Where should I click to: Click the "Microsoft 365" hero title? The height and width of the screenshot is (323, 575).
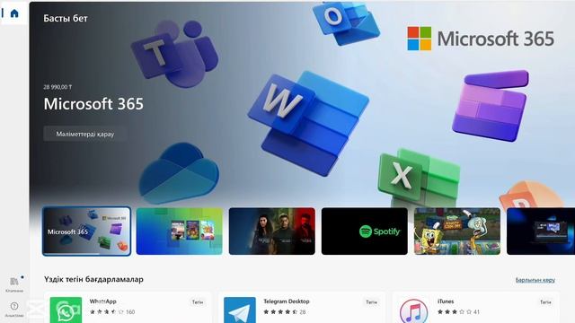point(93,104)
